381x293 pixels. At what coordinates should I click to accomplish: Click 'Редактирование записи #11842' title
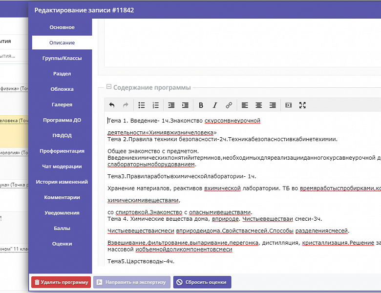coord(84,10)
